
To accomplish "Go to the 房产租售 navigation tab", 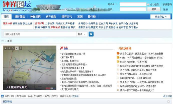I will (51, 17).
